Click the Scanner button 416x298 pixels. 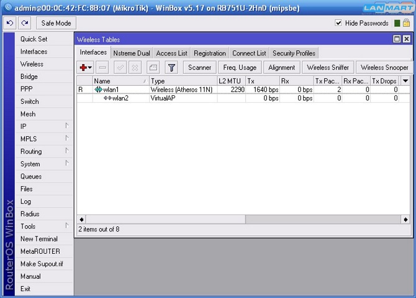(x=199, y=68)
